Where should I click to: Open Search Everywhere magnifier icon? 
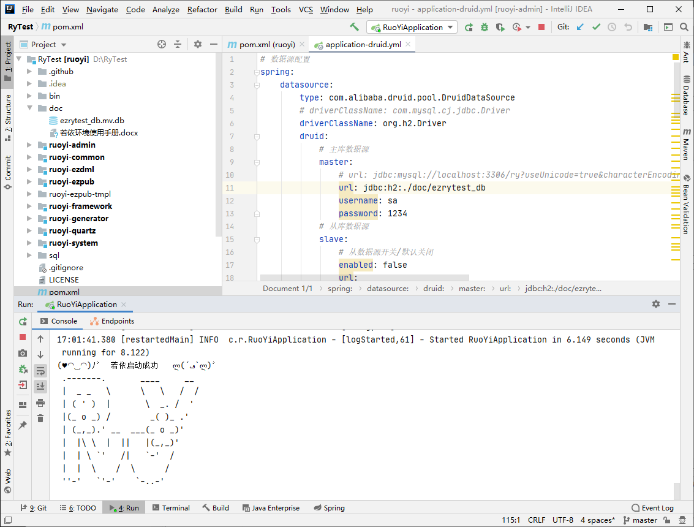point(684,27)
